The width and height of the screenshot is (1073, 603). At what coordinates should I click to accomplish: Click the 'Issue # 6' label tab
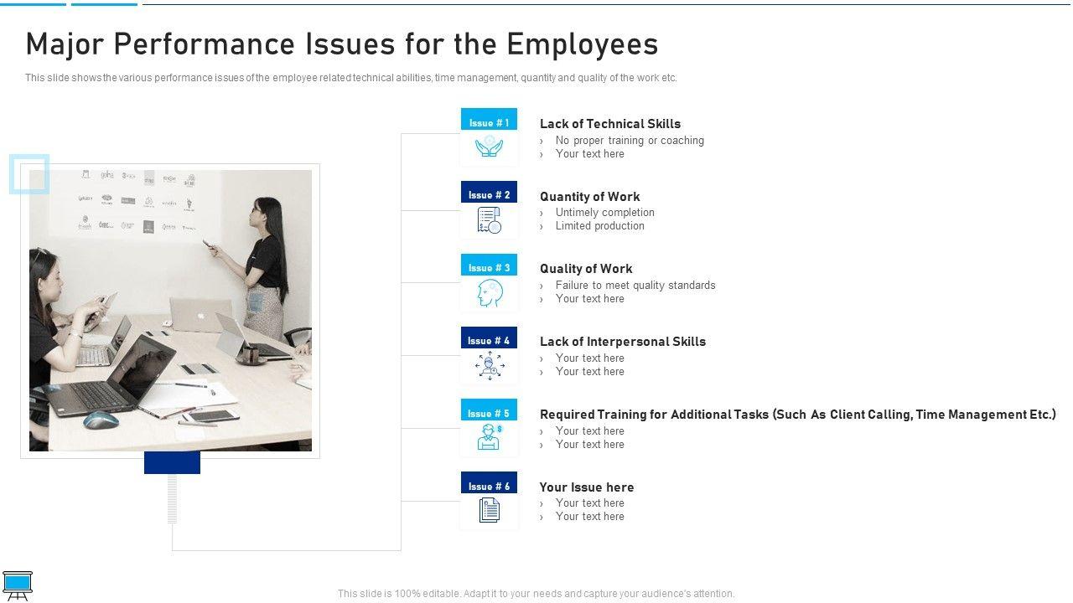pyautogui.click(x=489, y=486)
